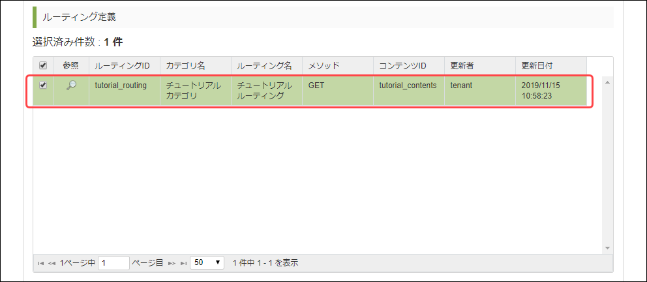Sort by ルーティング名 column header
Image resolution: width=647 pixels, height=282 pixels.
click(267, 65)
